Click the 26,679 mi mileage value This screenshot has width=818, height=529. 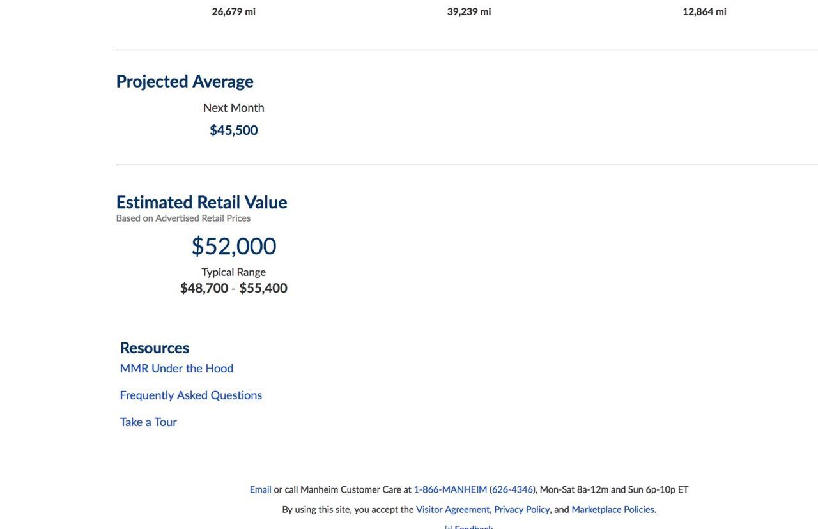click(234, 11)
